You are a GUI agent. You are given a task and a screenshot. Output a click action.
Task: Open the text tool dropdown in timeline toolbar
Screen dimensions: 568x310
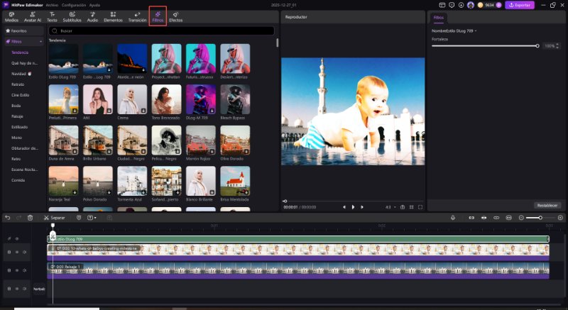pos(92,218)
